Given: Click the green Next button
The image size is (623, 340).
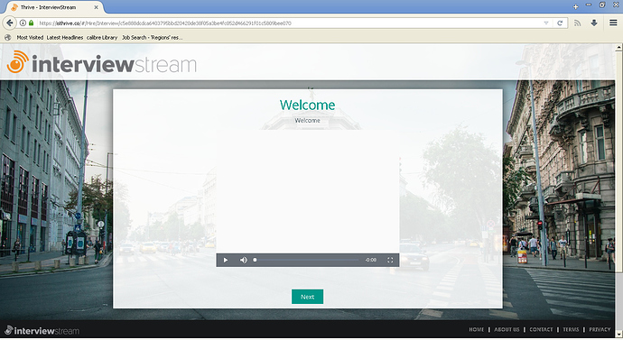Looking at the screenshot, I should point(308,297).
